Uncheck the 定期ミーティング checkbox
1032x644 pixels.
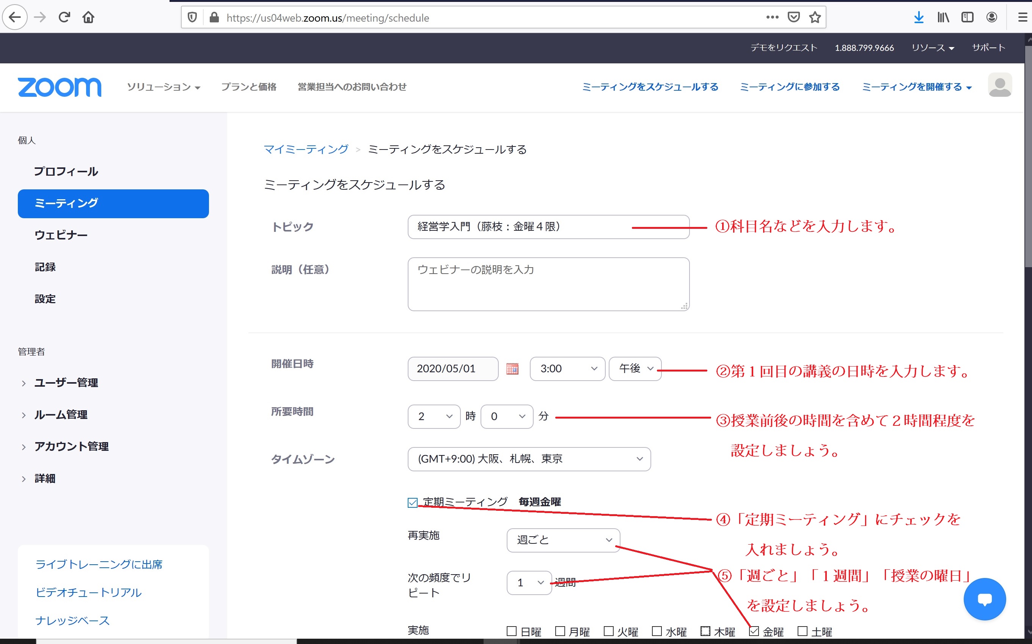[412, 502]
